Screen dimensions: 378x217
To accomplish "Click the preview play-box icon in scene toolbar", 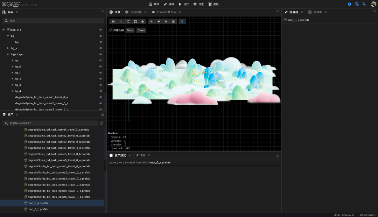I will tap(173, 21).
